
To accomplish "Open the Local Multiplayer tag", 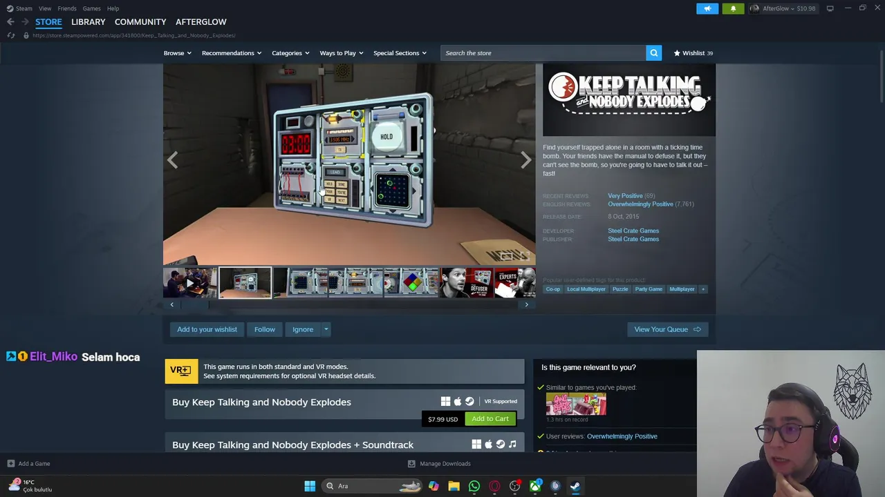I will 586,289.
